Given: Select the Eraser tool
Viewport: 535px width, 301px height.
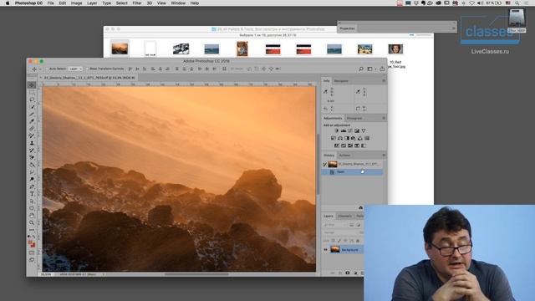Looking at the screenshot, I should [32, 157].
